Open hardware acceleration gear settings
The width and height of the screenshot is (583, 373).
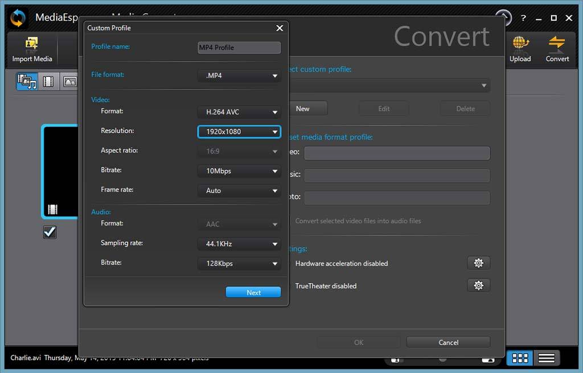[x=478, y=263]
